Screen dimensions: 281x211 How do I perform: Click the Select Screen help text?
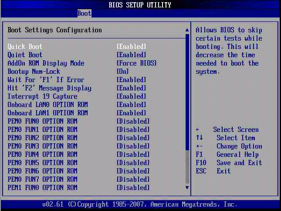coord(236,130)
